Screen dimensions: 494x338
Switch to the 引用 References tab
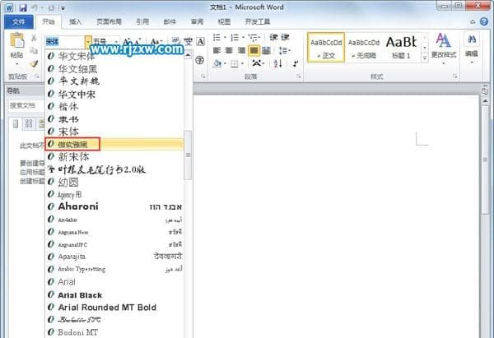(x=142, y=21)
